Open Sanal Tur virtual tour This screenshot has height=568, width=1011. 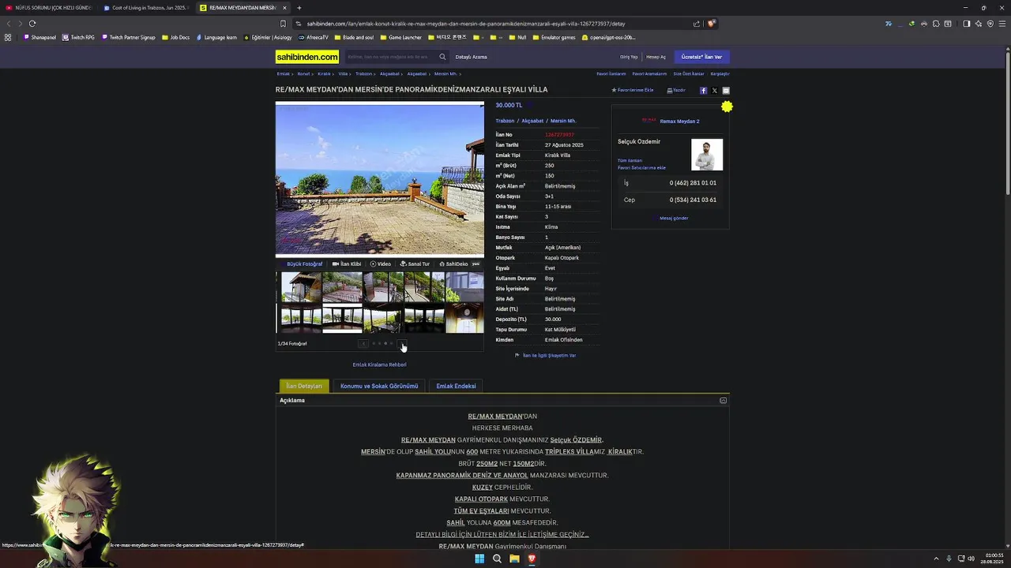point(415,264)
